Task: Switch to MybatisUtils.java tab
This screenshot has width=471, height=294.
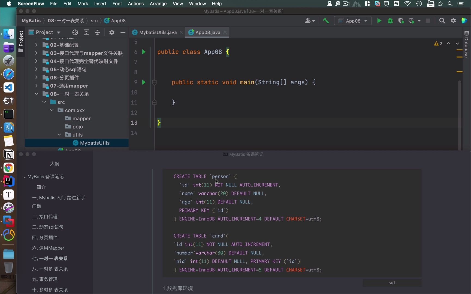Action: point(158,32)
